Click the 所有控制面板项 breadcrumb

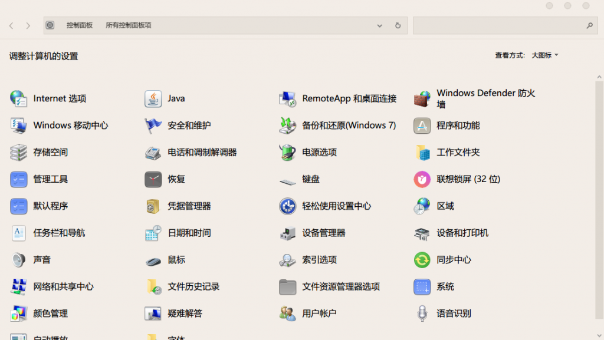pyautogui.click(x=128, y=25)
